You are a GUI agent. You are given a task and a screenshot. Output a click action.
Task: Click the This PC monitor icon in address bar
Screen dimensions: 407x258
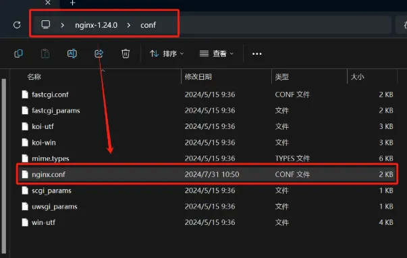(x=46, y=25)
